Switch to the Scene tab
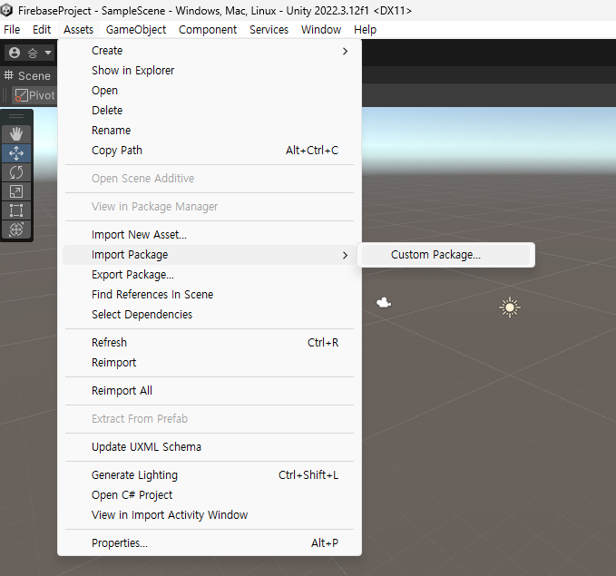This screenshot has width=616, height=576. point(27,75)
